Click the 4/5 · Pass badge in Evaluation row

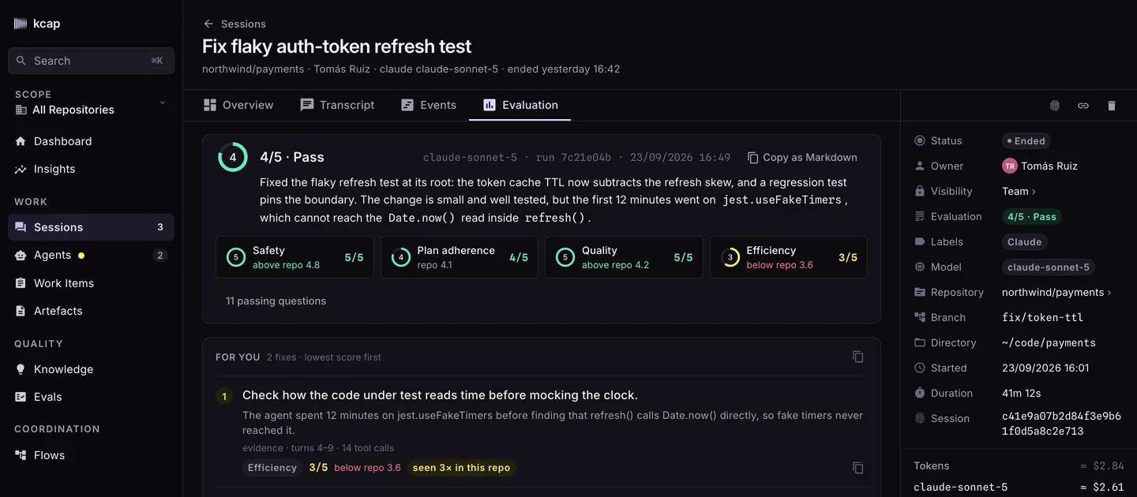pos(1032,216)
